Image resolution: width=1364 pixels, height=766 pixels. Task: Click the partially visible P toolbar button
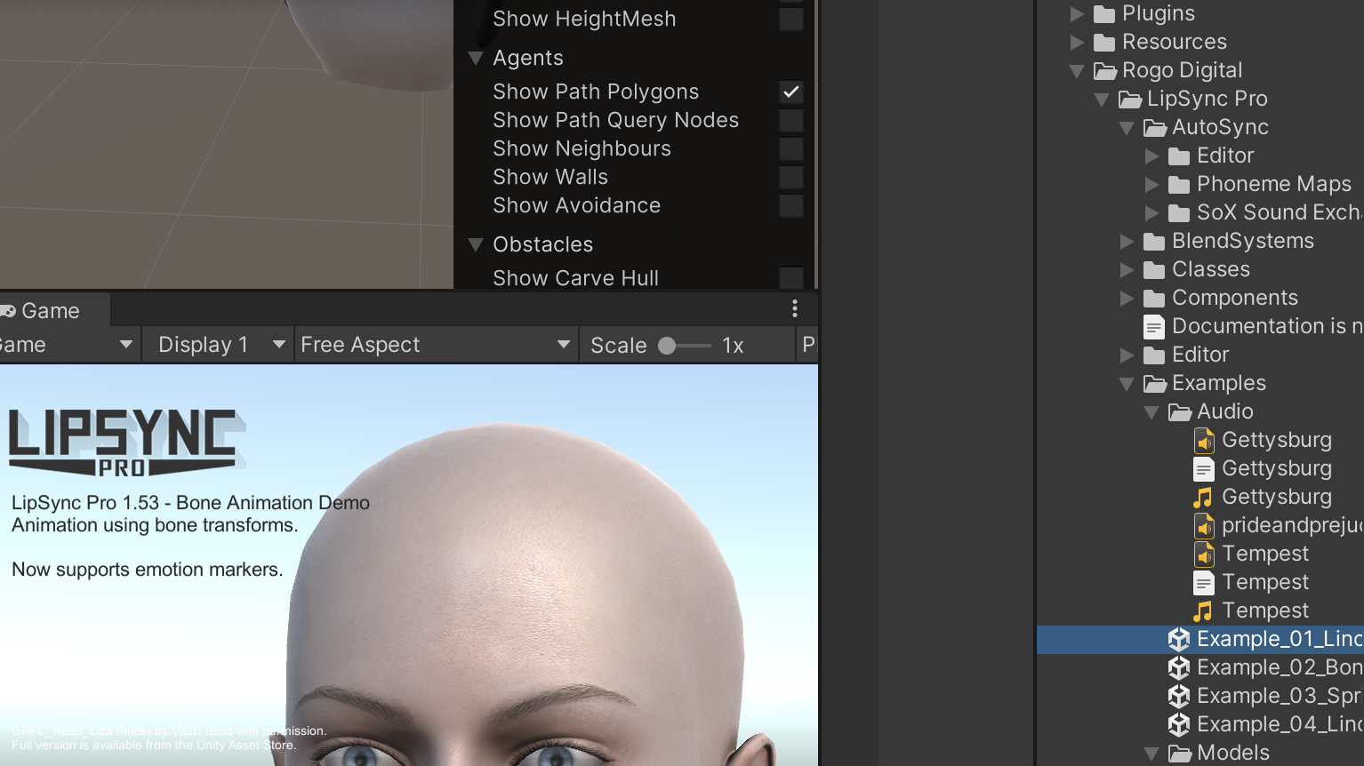[808, 345]
